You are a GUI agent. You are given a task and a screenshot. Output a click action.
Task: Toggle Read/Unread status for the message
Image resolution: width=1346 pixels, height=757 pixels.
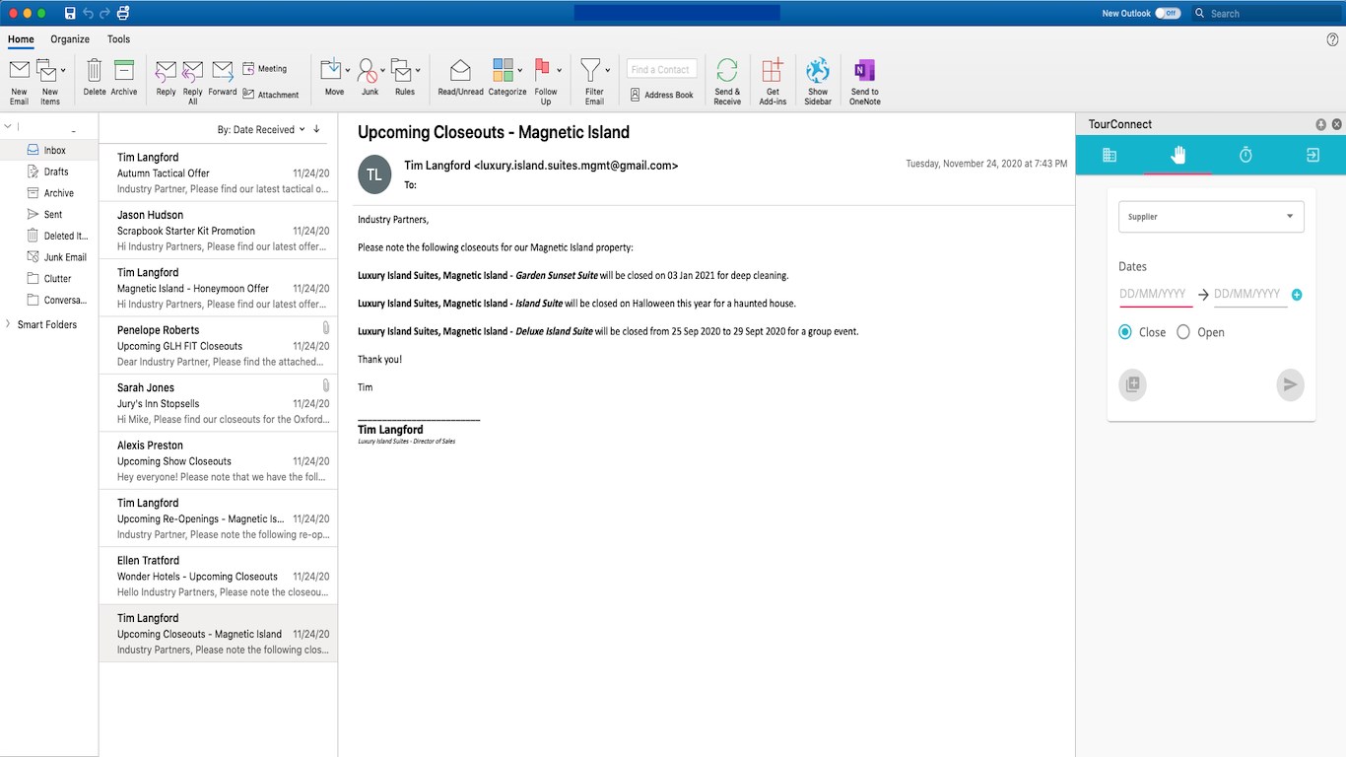(x=460, y=77)
